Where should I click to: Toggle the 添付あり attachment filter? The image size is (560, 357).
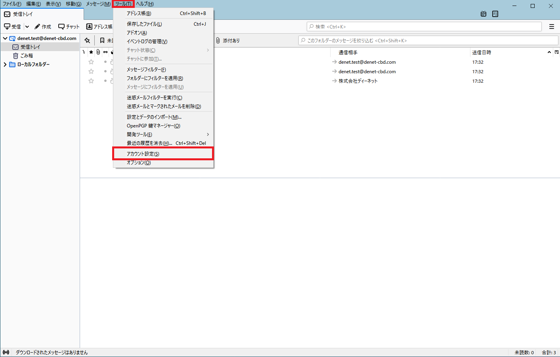coord(228,40)
